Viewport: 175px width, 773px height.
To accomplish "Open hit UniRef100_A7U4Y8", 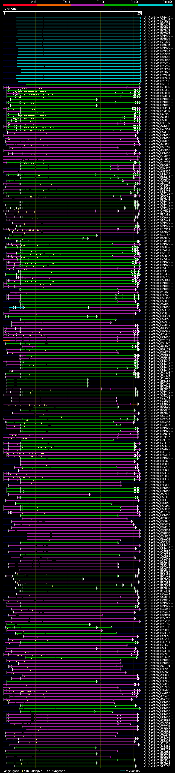I will [x=157, y=334].
